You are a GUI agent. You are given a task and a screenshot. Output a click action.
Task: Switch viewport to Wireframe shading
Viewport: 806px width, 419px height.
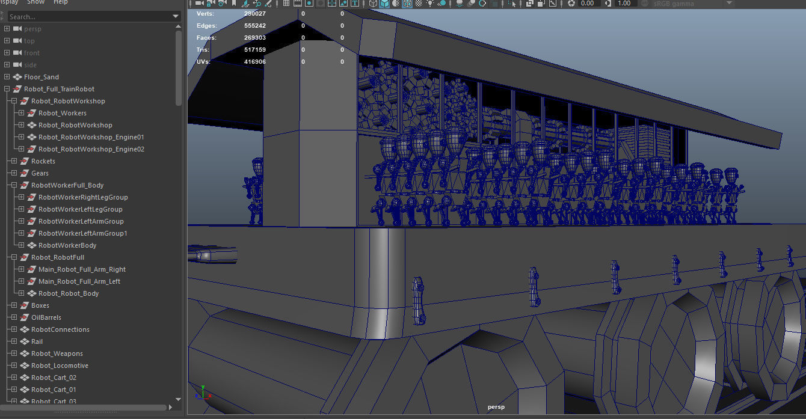373,4
